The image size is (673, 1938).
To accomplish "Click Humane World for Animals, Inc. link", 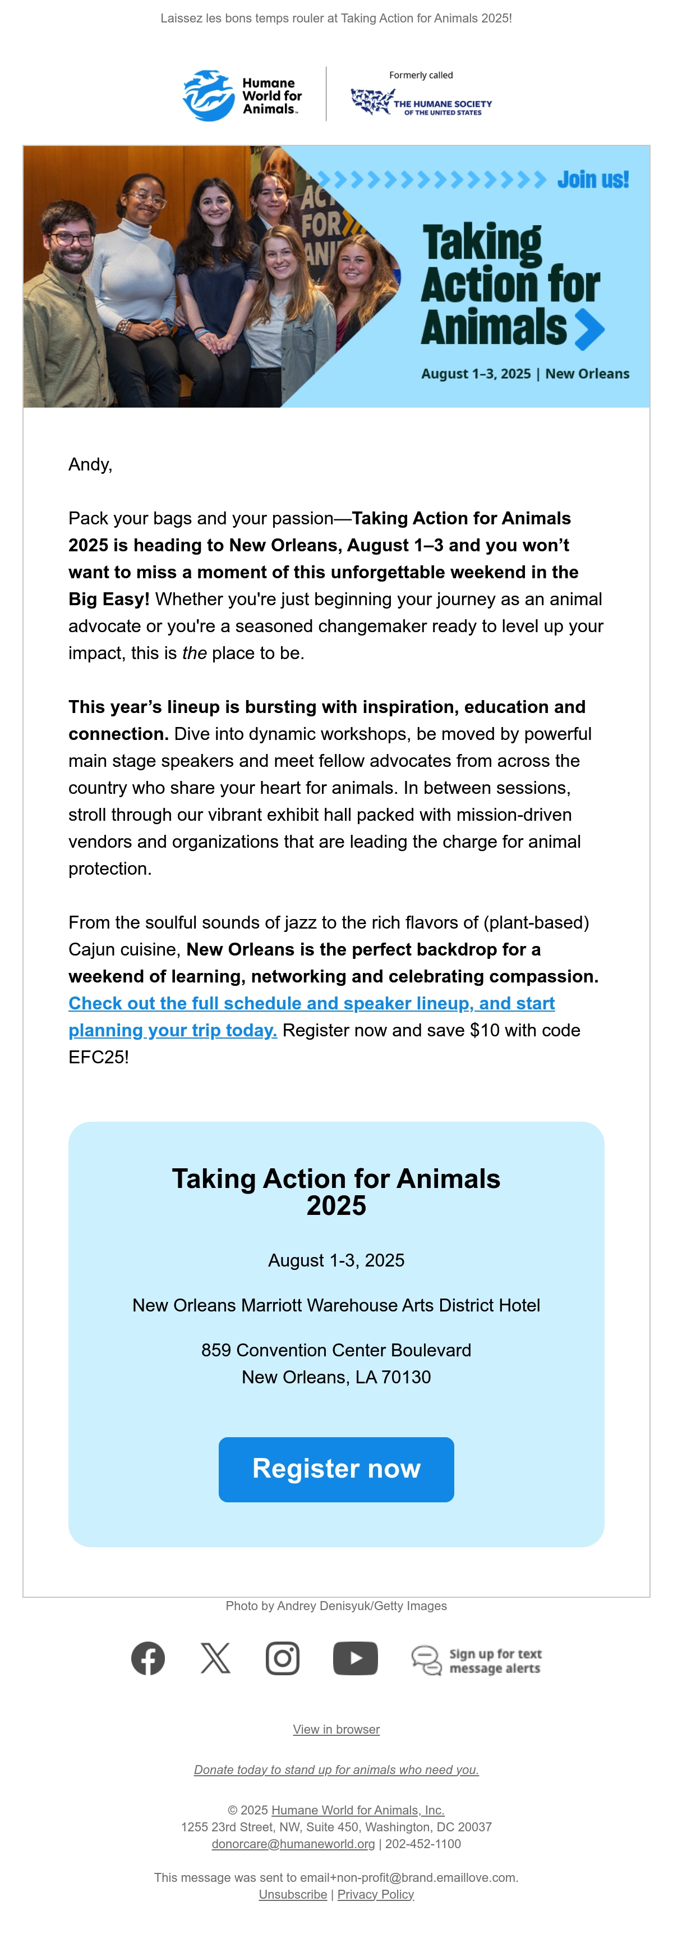I will [x=358, y=1810].
